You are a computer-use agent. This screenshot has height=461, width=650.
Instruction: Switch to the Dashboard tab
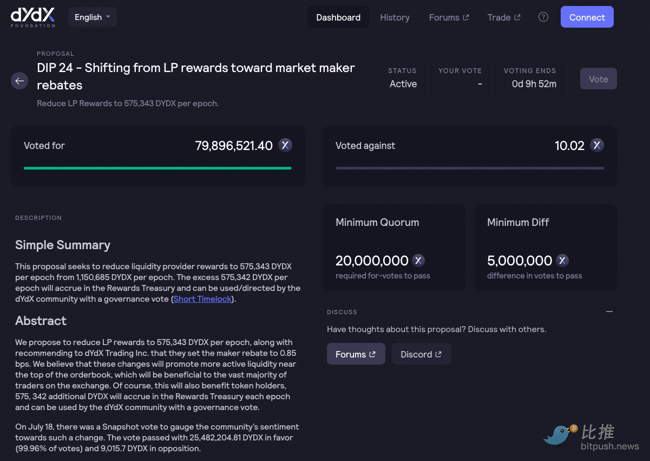coord(338,17)
